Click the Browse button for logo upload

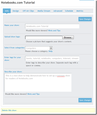pyautogui.click(x=68, y=37)
